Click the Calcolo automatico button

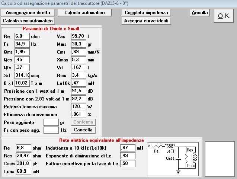tap(84, 13)
